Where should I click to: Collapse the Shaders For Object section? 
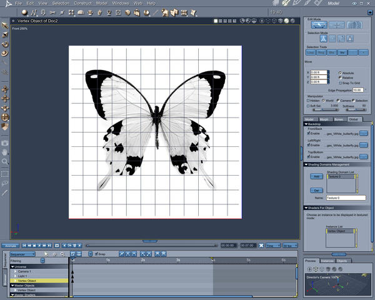(x=306, y=208)
